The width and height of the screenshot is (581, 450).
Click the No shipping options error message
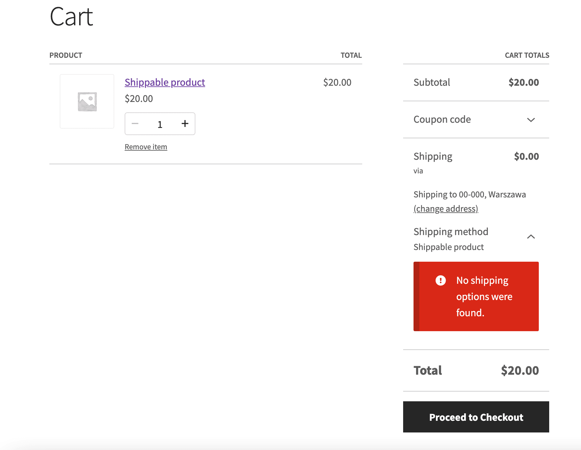tap(484, 296)
